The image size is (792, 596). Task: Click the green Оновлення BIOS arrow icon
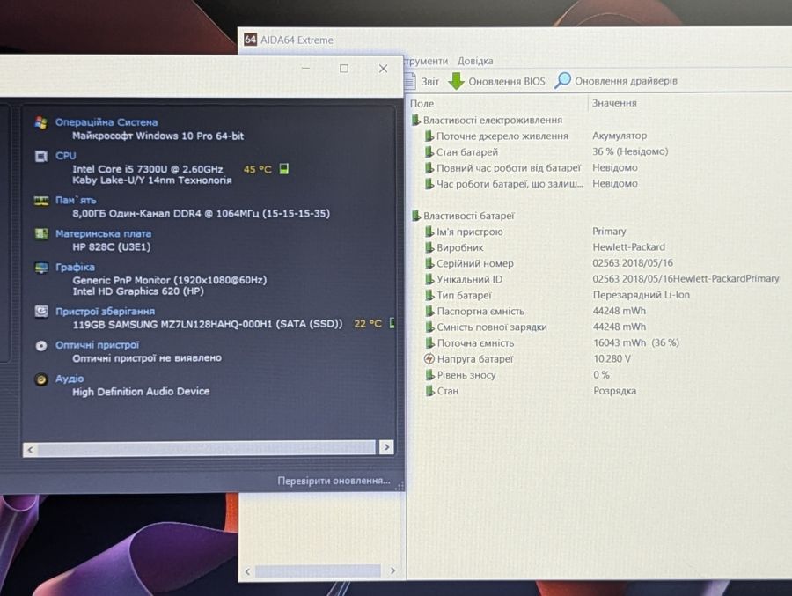click(x=456, y=81)
